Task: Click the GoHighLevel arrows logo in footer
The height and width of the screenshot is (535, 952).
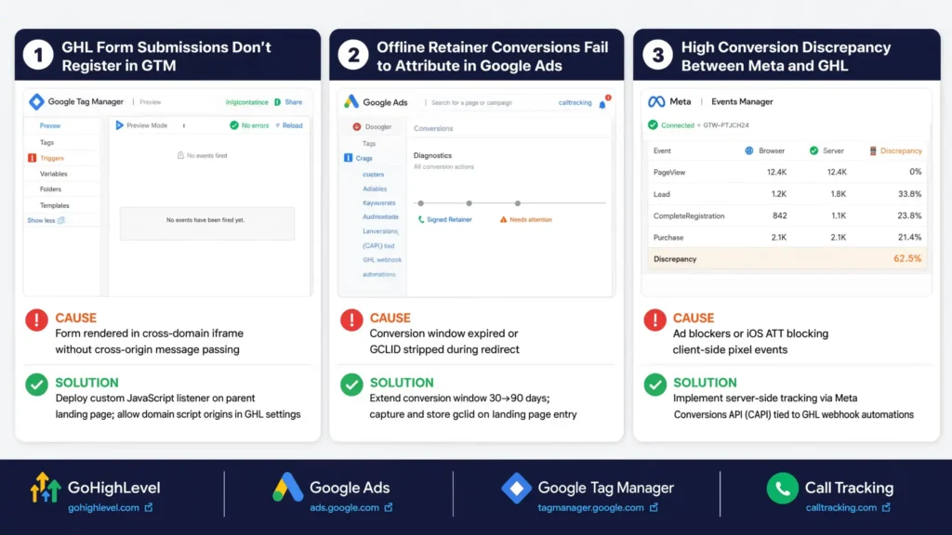Action: 46,488
